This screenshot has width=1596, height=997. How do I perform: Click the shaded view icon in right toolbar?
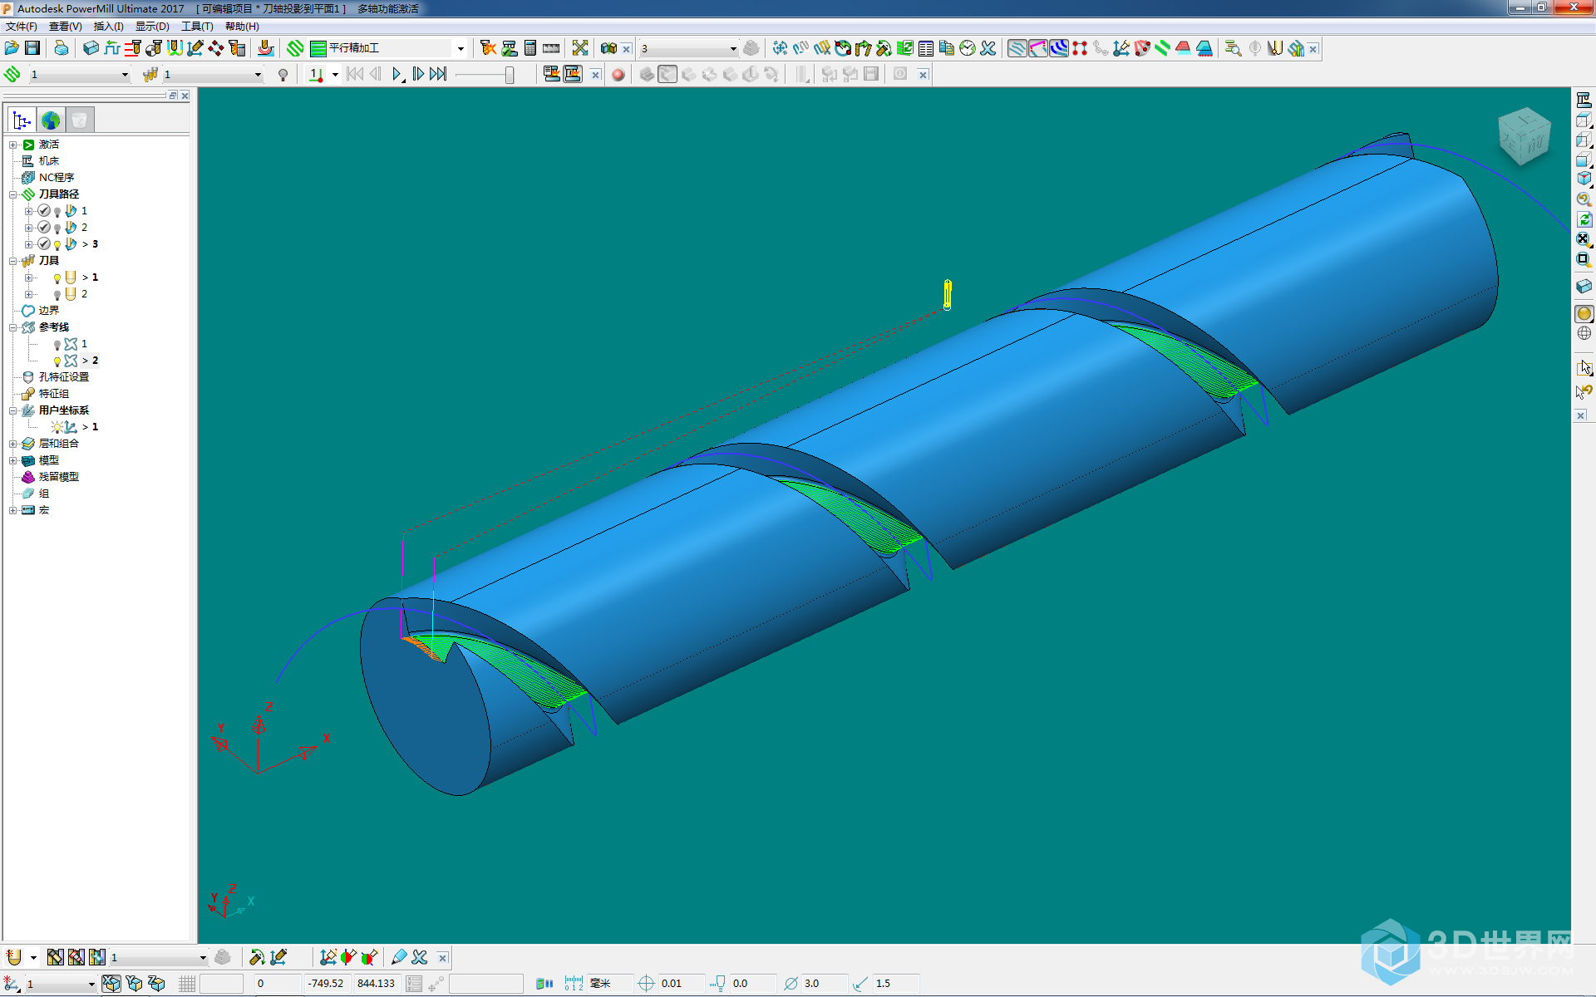(1584, 314)
